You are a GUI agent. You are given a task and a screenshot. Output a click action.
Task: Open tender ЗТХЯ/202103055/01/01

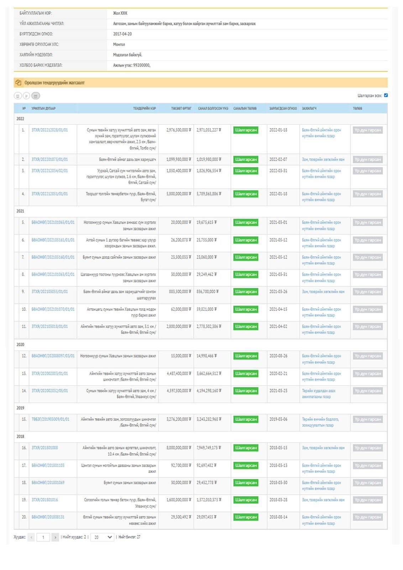(x=49, y=291)
